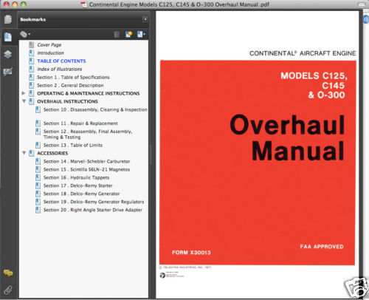
Task: Click bookmark icon beside Section 17
Action: pos(38,185)
